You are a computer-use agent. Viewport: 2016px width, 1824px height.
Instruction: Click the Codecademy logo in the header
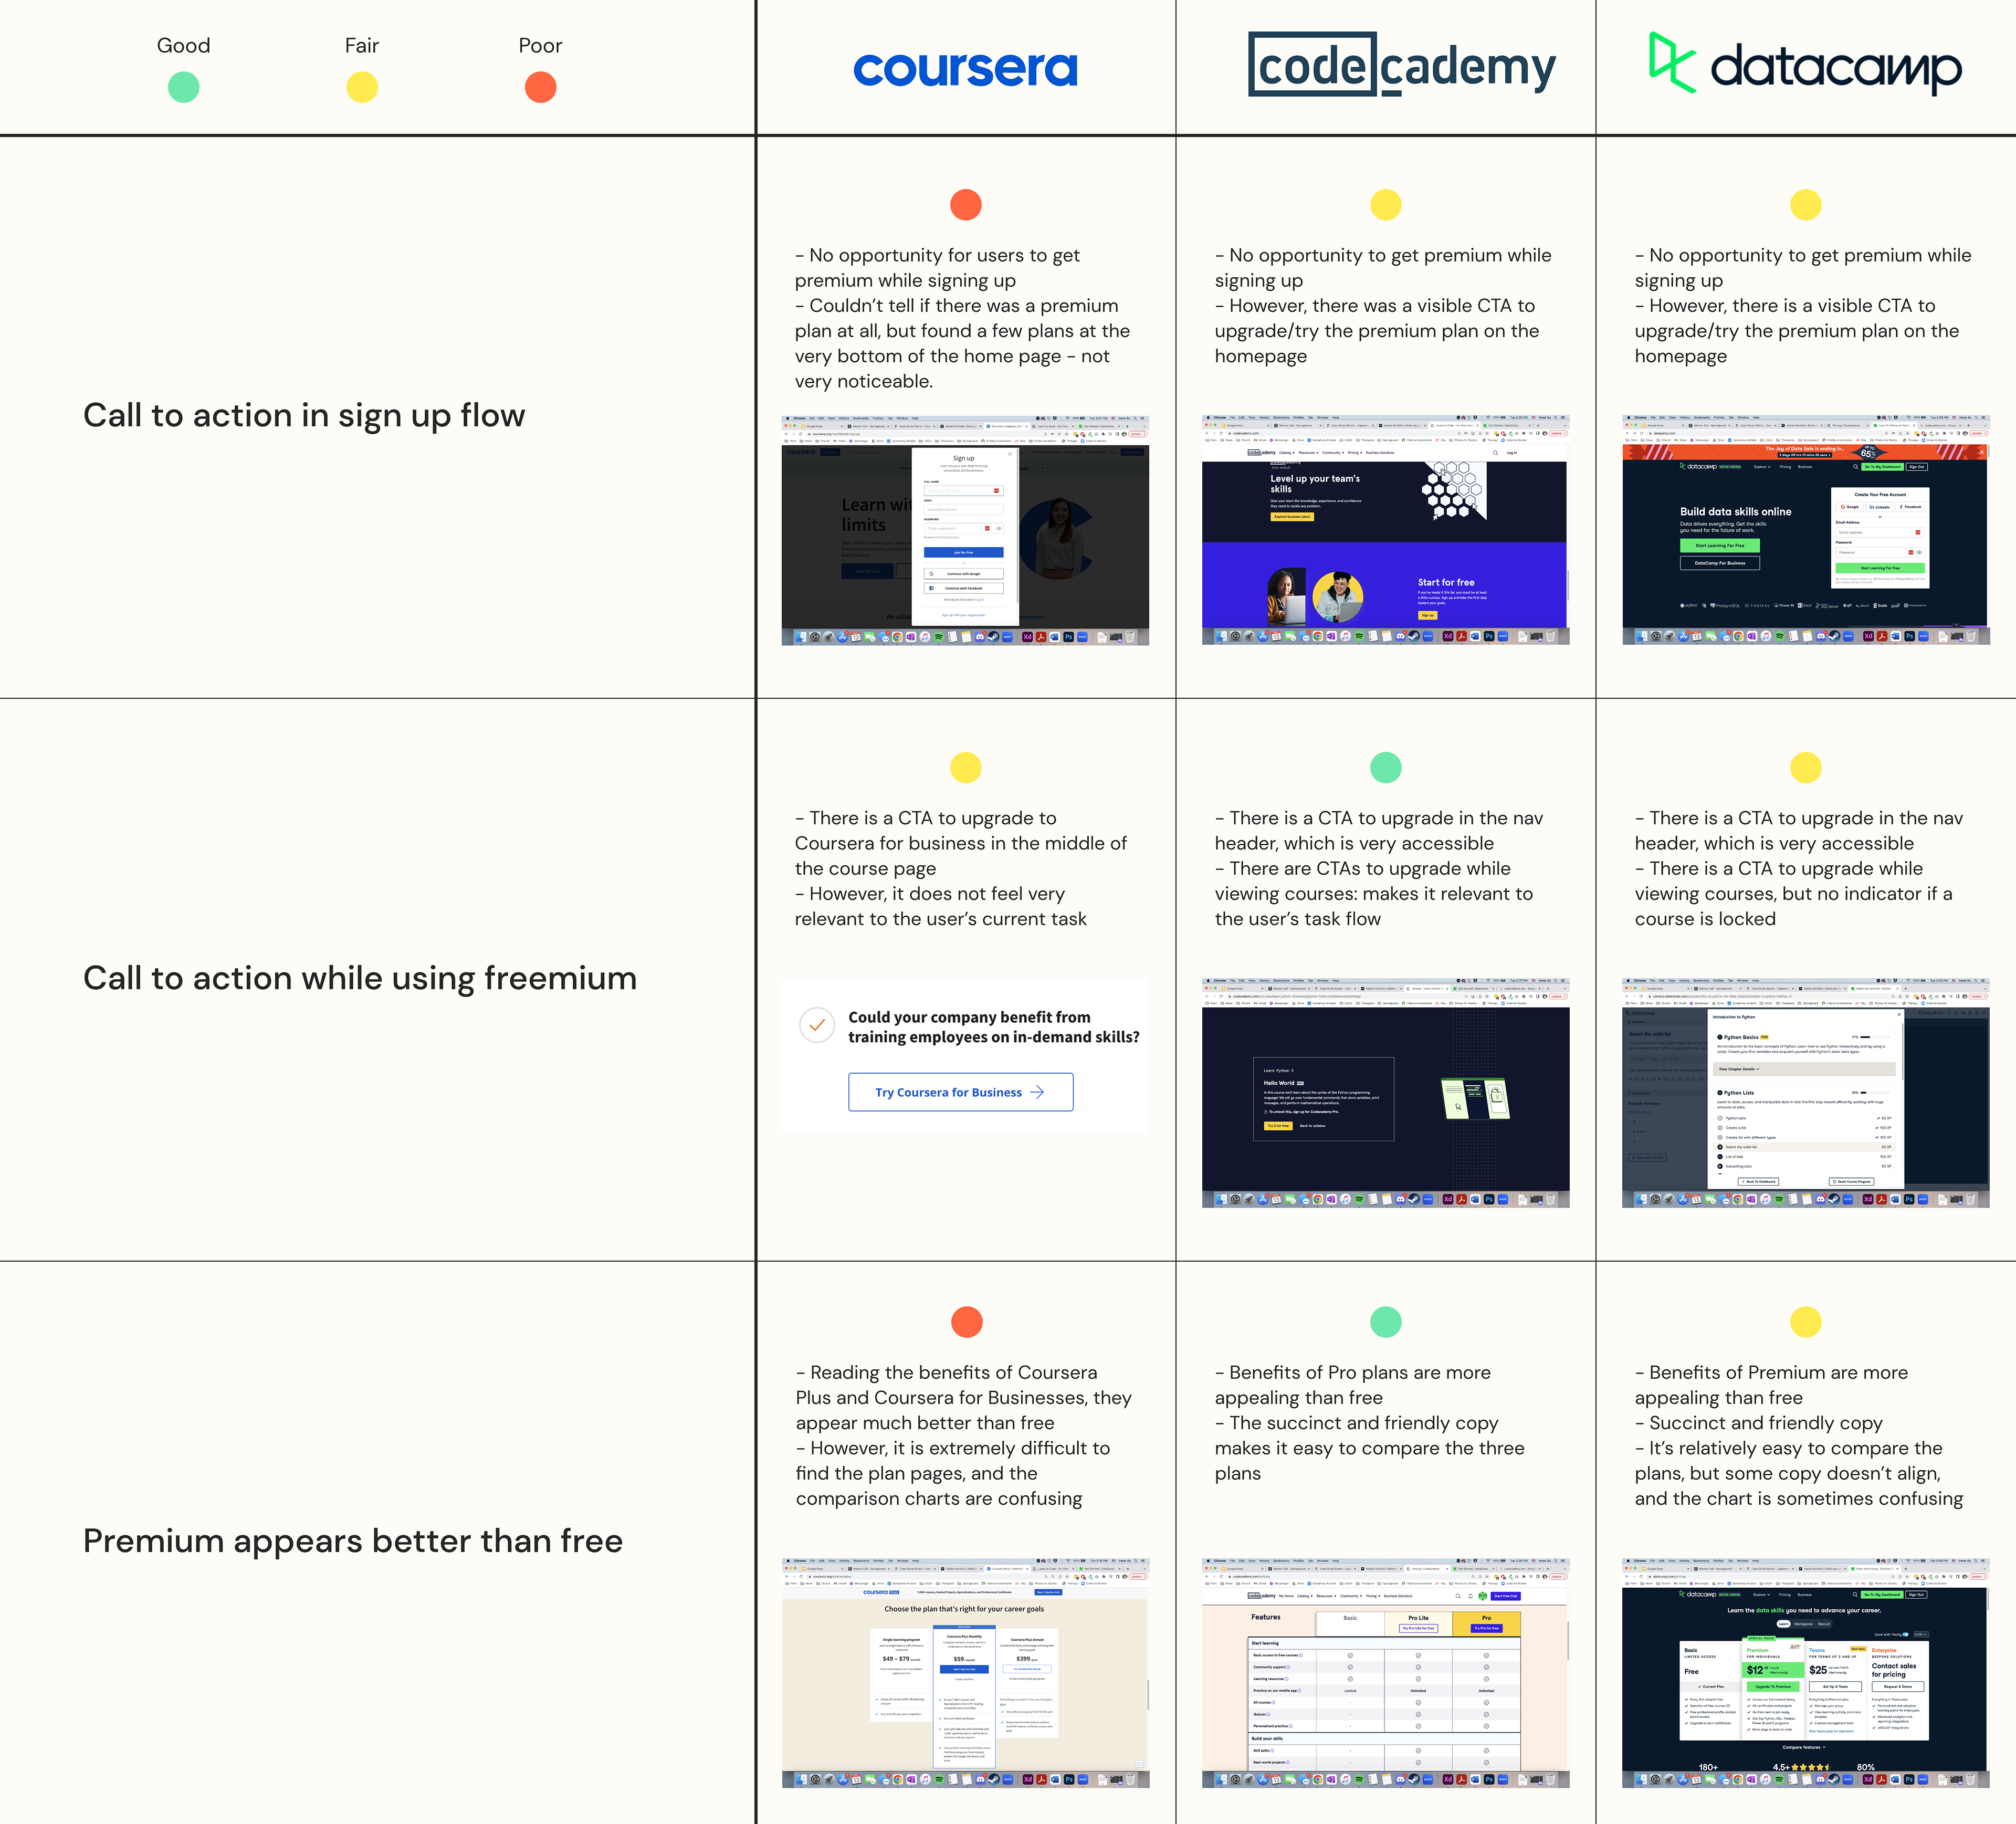coord(1402,65)
